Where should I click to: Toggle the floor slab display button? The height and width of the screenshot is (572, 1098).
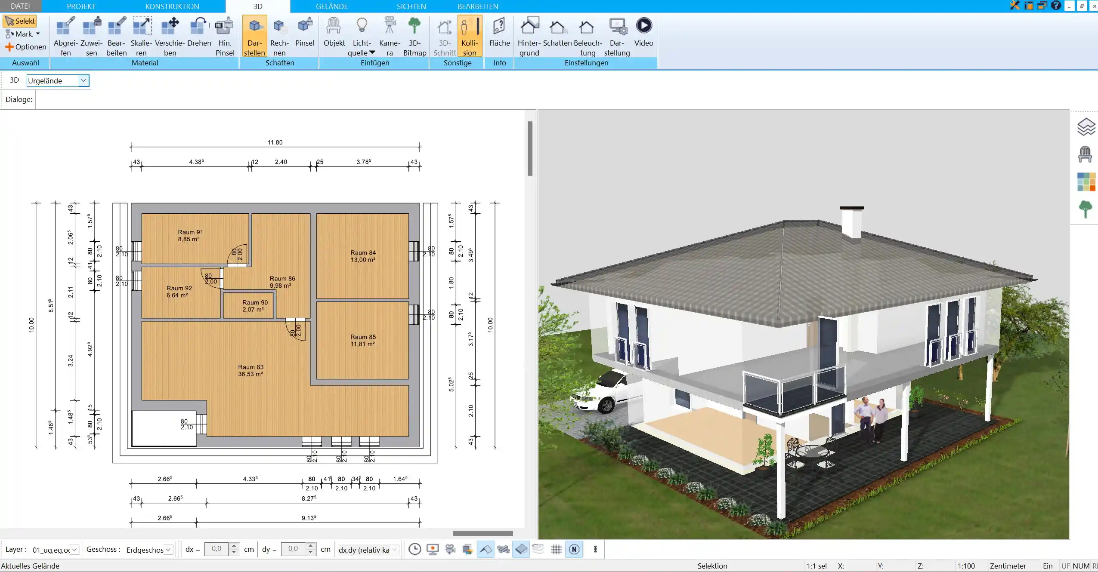pos(521,549)
